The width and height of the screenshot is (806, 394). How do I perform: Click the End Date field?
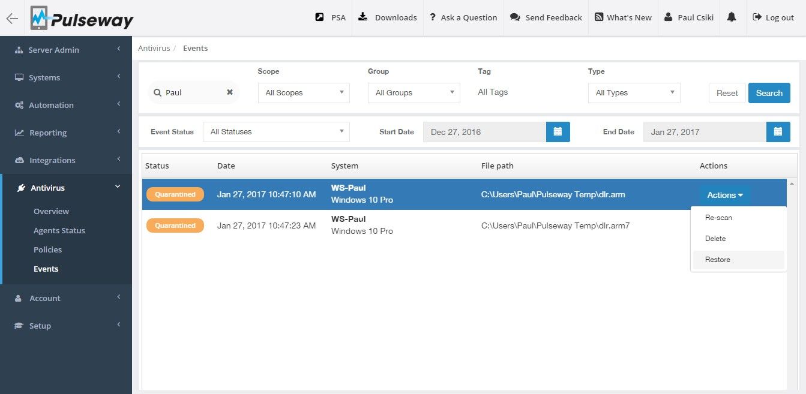[705, 132]
